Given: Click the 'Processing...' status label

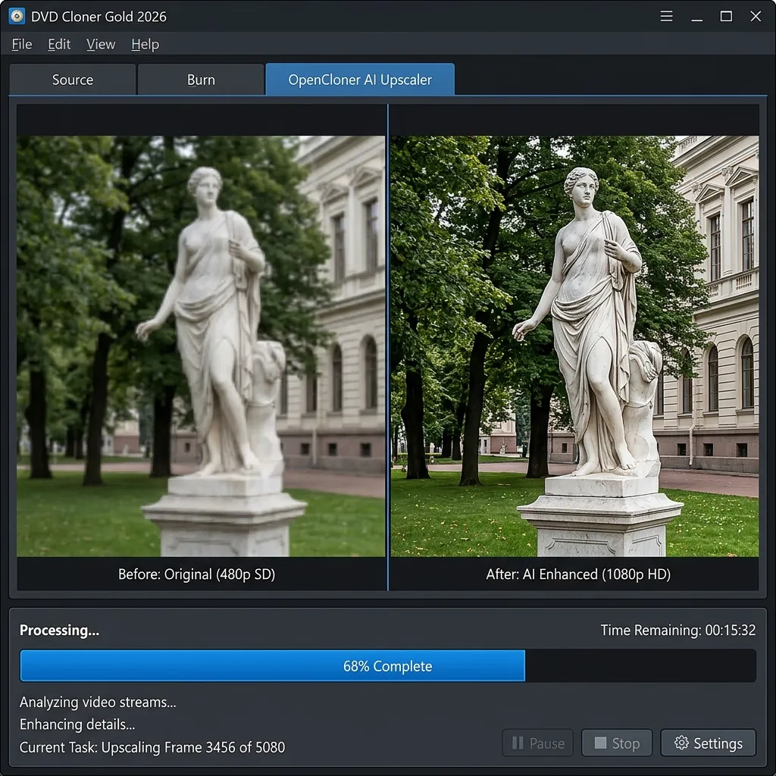Looking at the screenshot, I should pyautogui.click(x=59, y=630).
